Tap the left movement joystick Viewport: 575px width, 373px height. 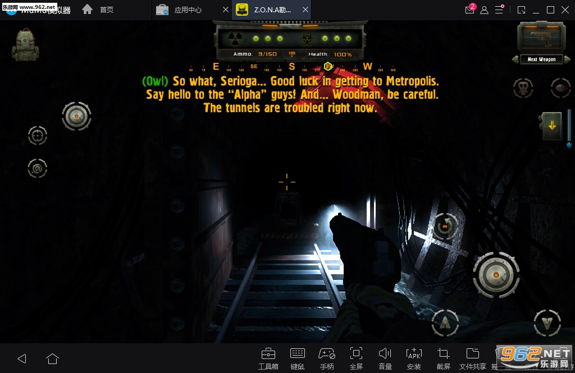point(76,116)
